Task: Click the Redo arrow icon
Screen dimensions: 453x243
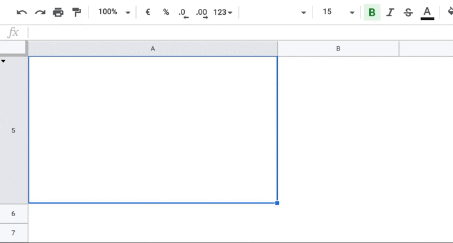Action: pos(40,12)
